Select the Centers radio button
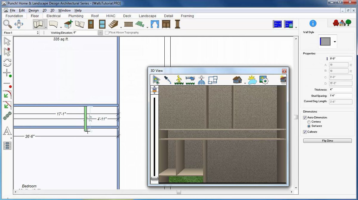The image size is (358, 200). click(x=308, y=122)
